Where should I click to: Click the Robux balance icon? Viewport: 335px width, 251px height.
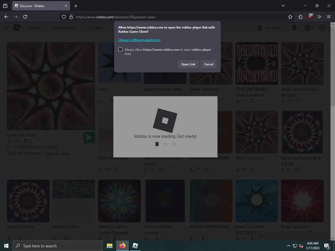pyautogui.click(x=307, y=27)
